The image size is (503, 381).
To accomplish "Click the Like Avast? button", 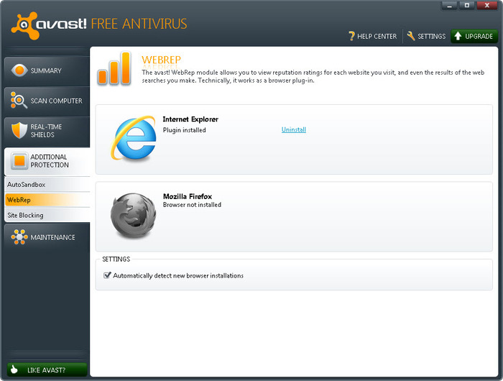I will (47, 369).
